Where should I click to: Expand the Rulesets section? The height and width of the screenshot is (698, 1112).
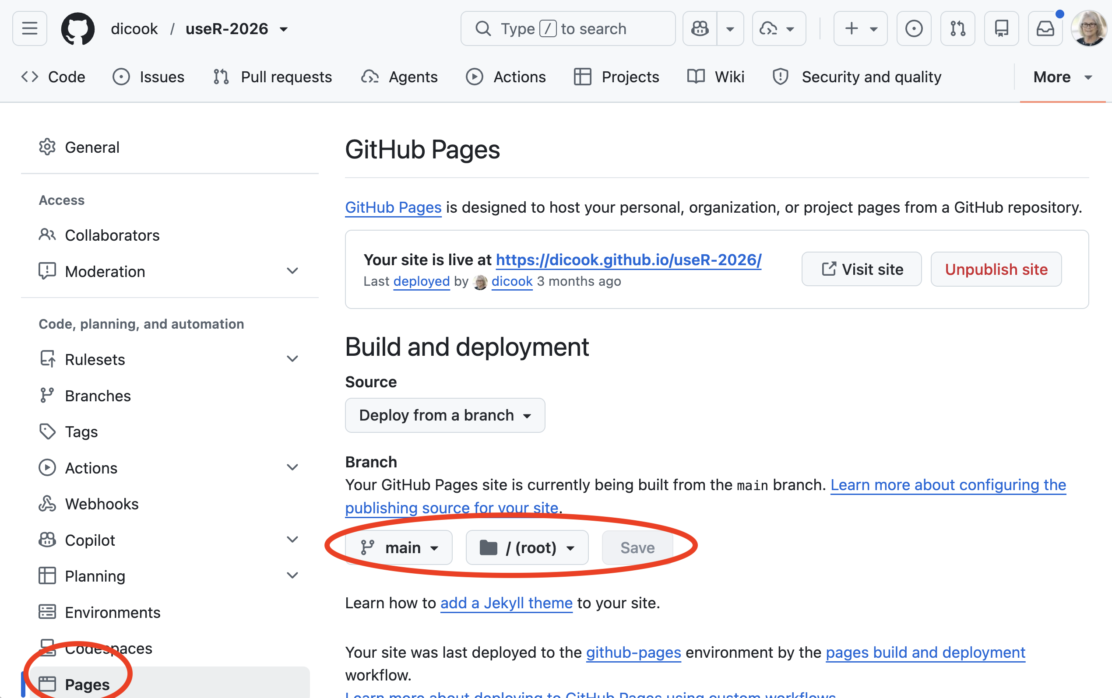pyautogui.click(x=292, y=359)
